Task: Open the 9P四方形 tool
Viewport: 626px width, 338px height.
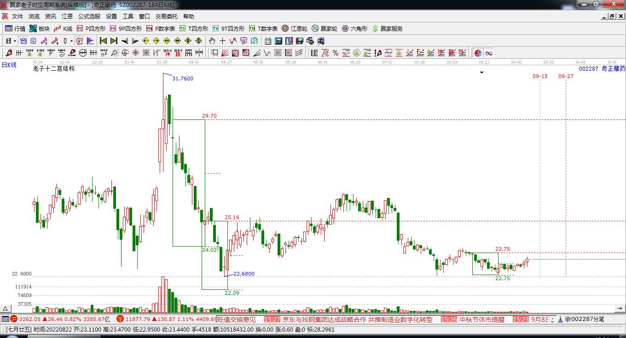Action: 125,28
